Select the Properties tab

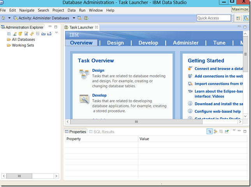(x=76, y=132)
